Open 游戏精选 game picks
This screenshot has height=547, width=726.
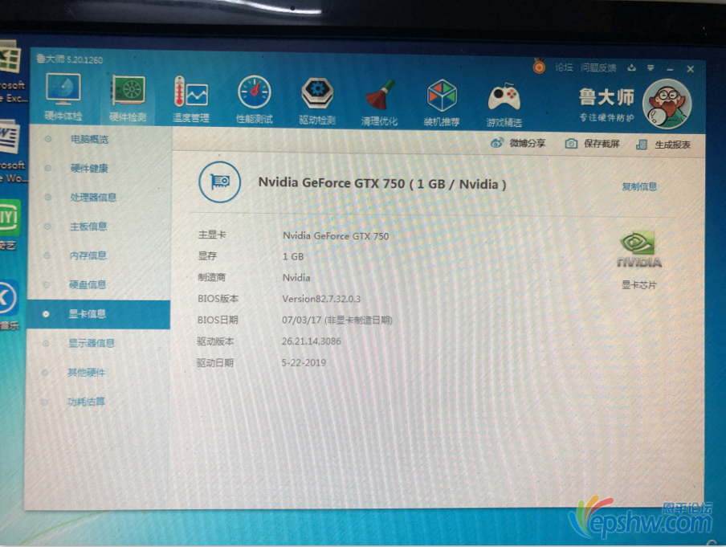504,104
